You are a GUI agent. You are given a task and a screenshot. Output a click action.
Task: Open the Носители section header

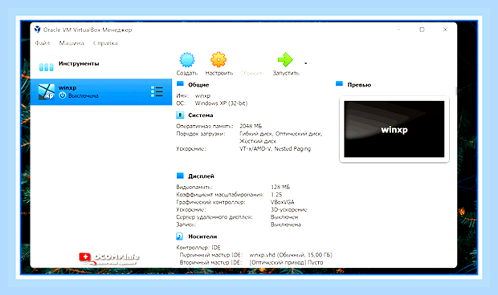pyautogui.click(x=202, y=236)
